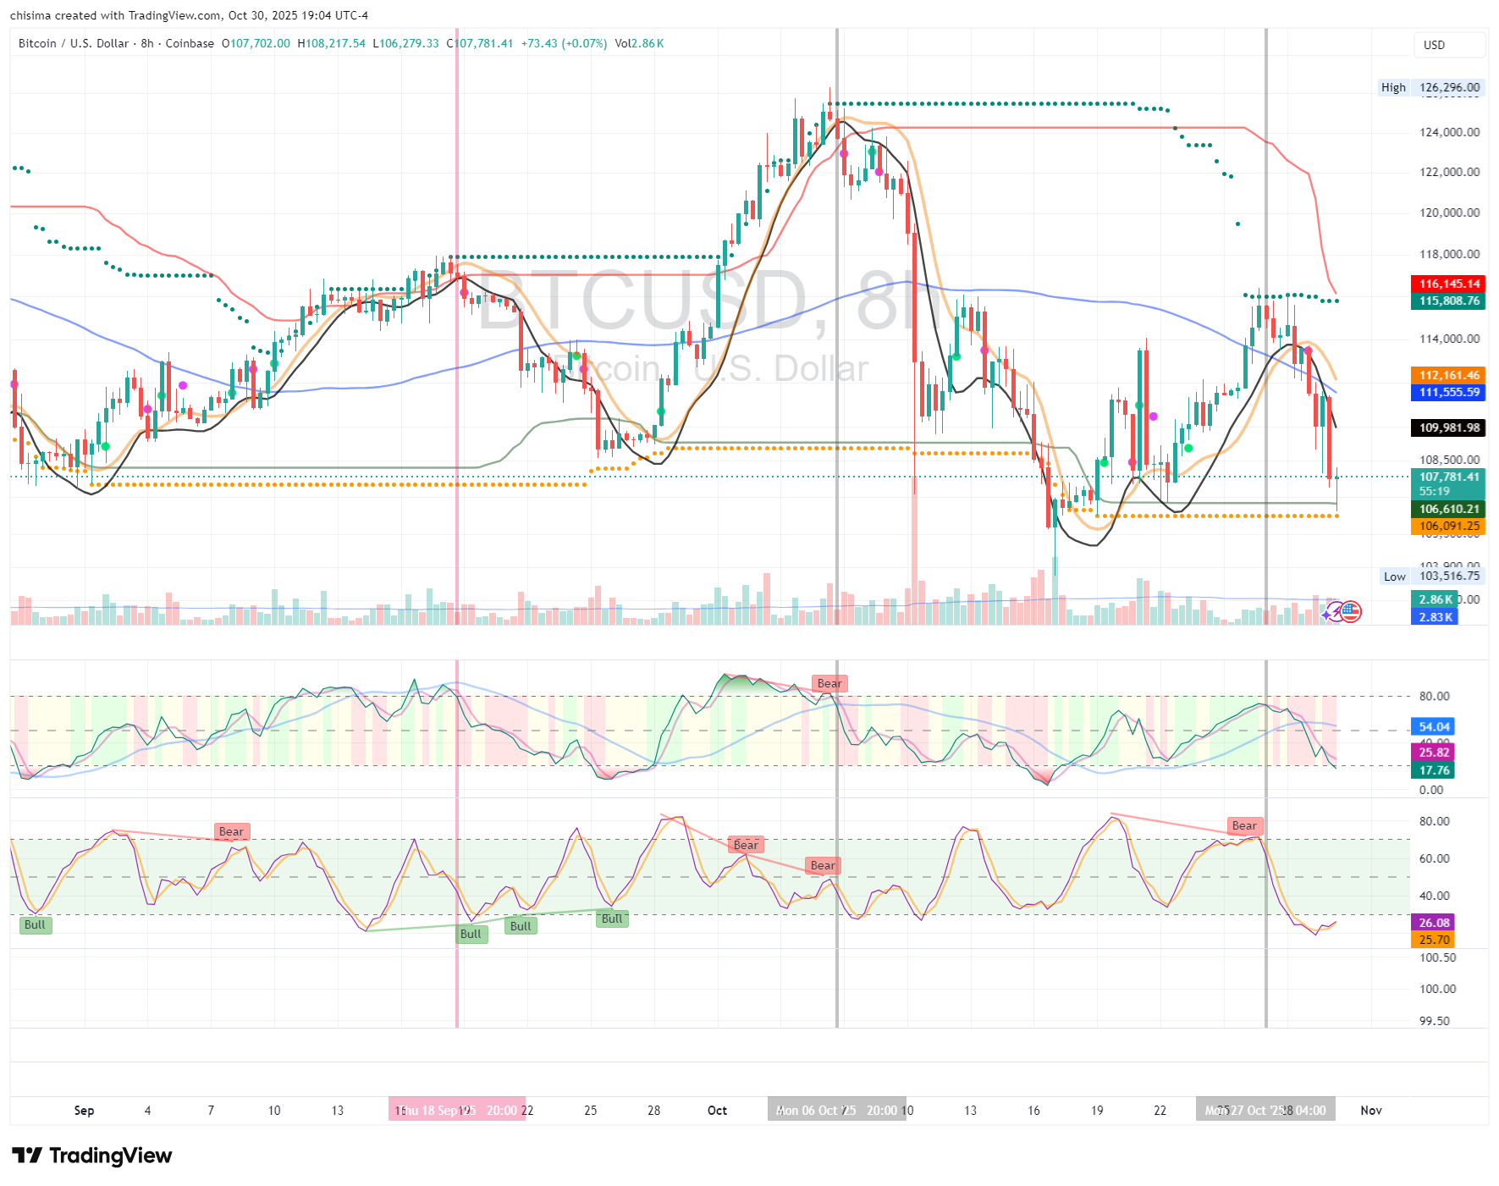
Task: Click the orange 112,161.46 price tag
Action: coord(1448,375)
